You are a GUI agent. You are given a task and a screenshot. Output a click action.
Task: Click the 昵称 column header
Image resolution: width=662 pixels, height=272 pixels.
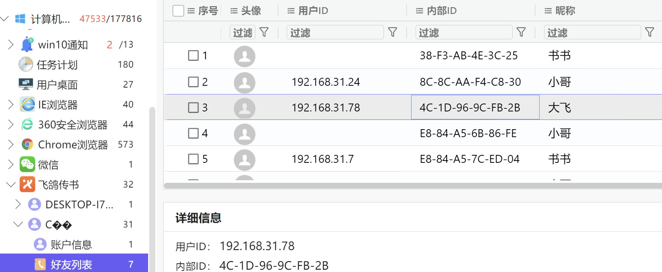[565, 11]
